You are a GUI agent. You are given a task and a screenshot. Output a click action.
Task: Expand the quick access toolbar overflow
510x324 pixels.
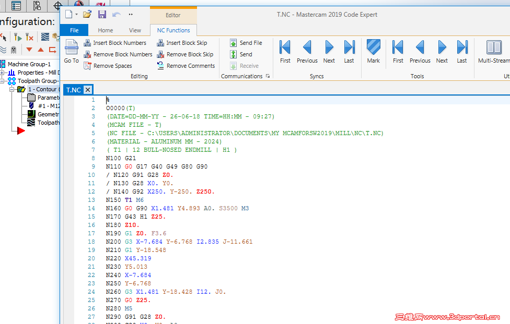pyautogui.click(x=131, y=14)
